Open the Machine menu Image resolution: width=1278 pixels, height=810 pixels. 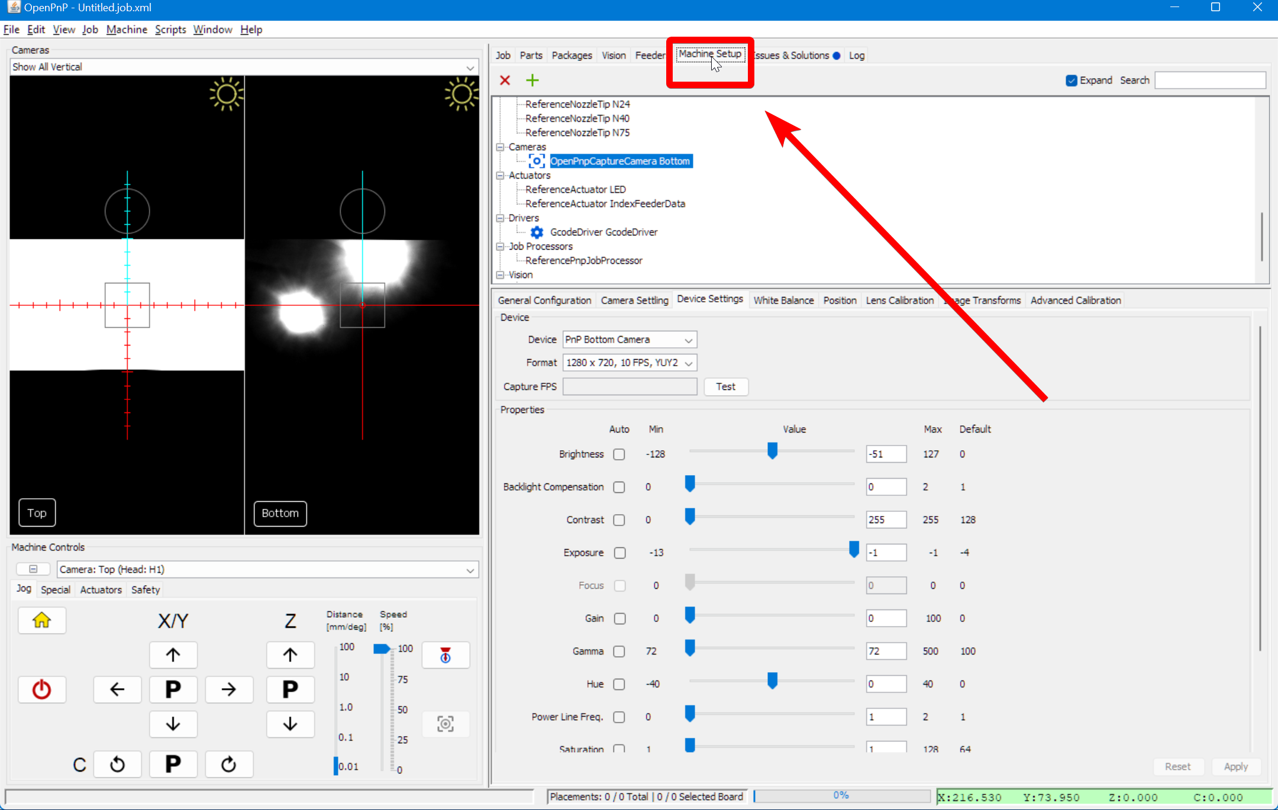[x=126, y=30]
